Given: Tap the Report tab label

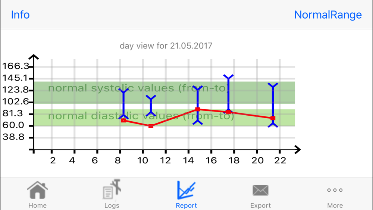Looking at the screenshot, I should pyautogui.click(x=186, y=206).
